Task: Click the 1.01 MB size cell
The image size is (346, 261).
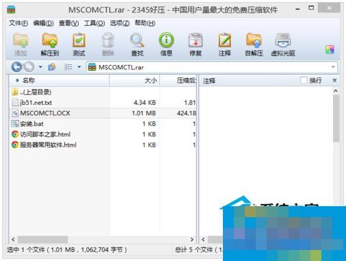Action: [x=144, y=113]
